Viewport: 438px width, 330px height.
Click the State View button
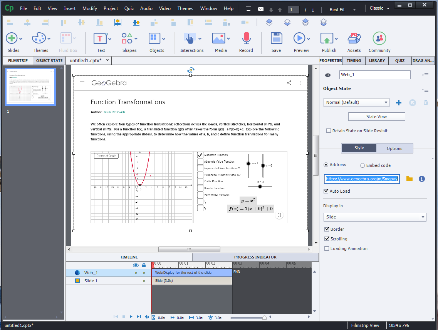click(376, 117)
